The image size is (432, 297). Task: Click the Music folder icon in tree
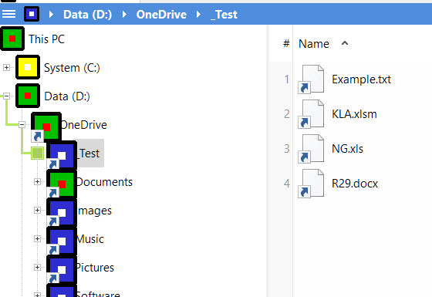(x=61, y=241)
